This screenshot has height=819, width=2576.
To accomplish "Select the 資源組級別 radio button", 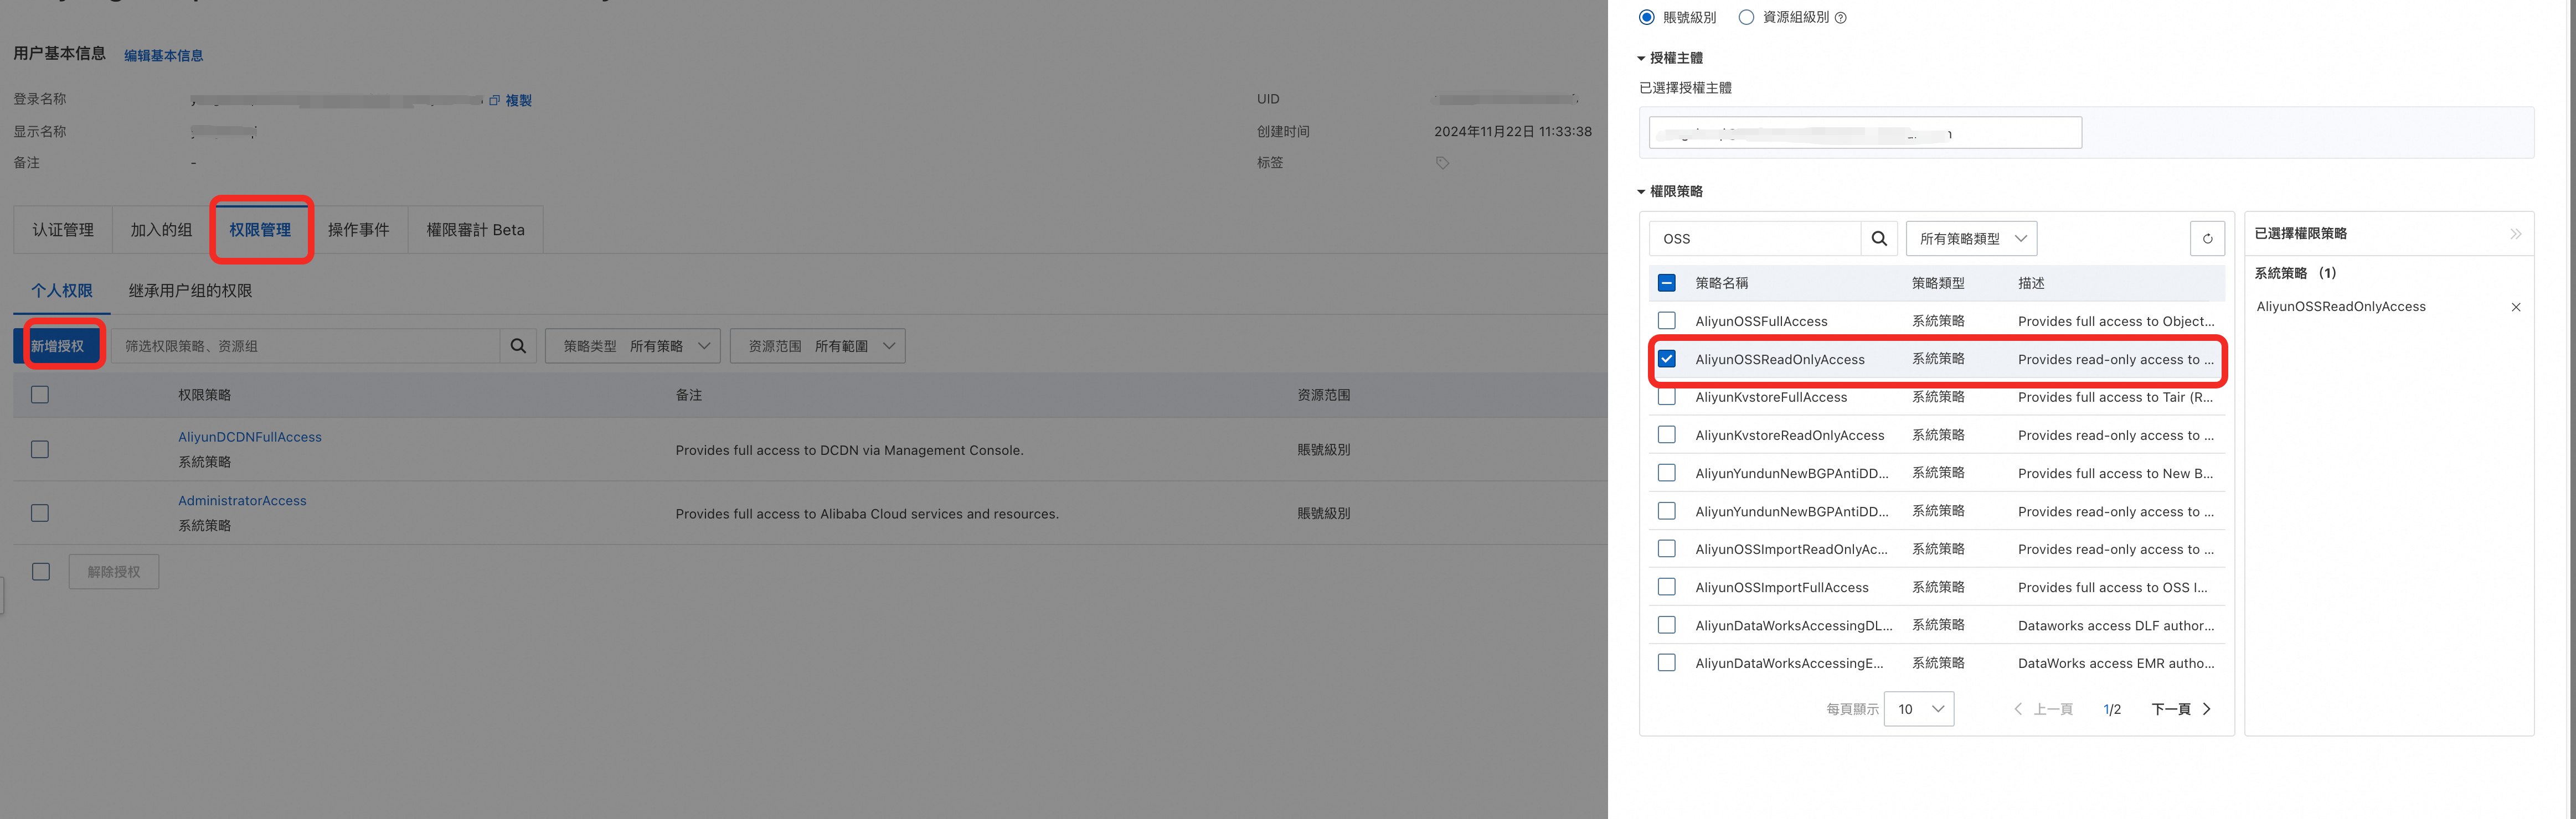I will pyautogui.click(x=1746, y=17).
